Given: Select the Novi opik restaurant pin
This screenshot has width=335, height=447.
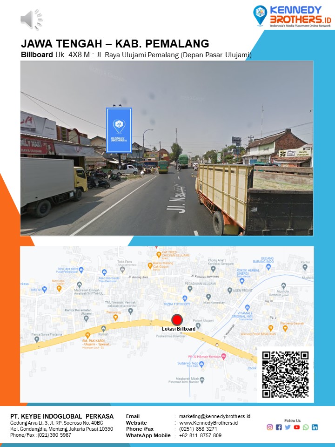Looking at the screenshot, I should [59, 289].
